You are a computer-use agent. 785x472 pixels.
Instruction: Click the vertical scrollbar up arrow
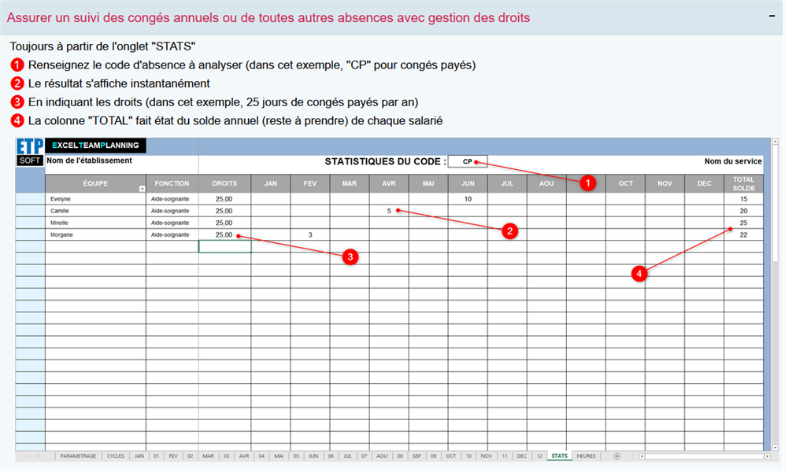[x=776, y=142]
